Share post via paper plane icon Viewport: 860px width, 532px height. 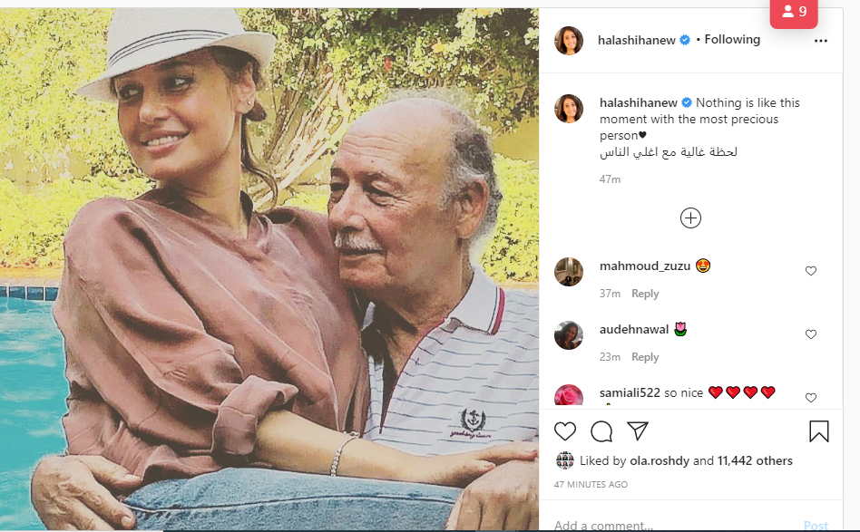point(638,431)
